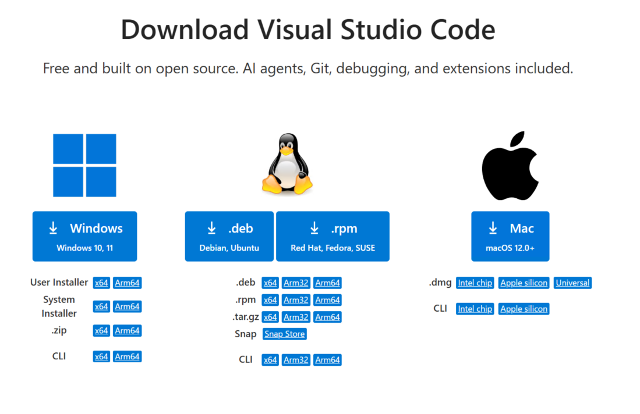Click the ".tar.gz" row label

[x=246, y=317]
